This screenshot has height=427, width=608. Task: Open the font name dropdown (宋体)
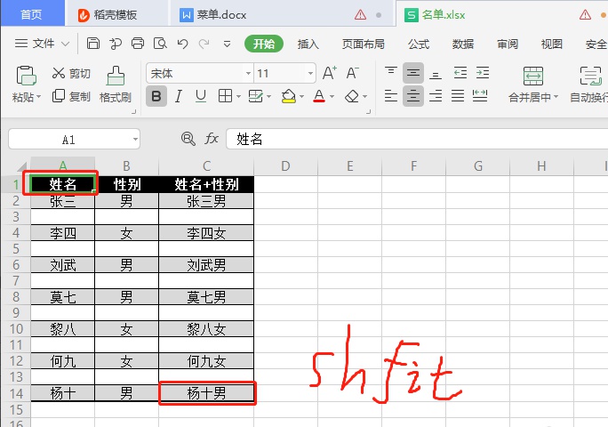[x=248, y=73]
